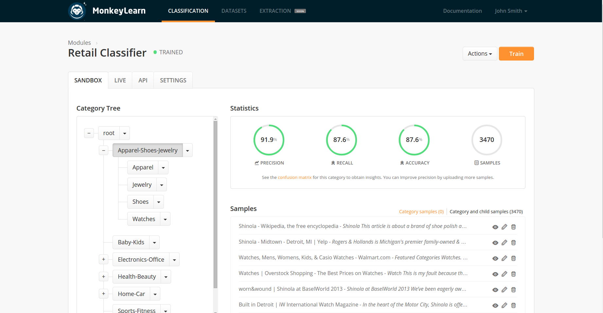Switch to the Settings tab

click(173, 80)
